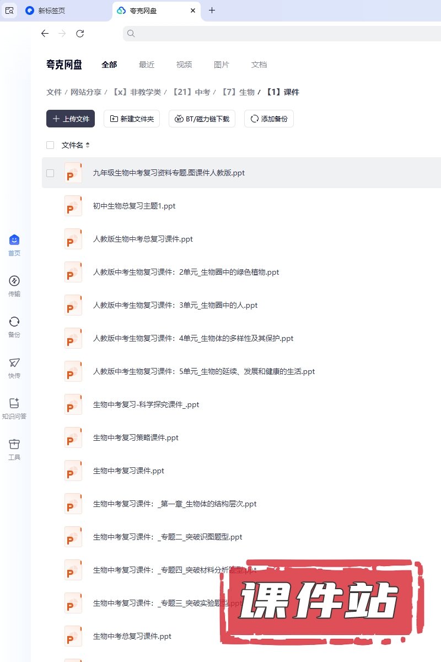
Task: Select the 新标签页 browser tab
Action: tap(52, 10)
